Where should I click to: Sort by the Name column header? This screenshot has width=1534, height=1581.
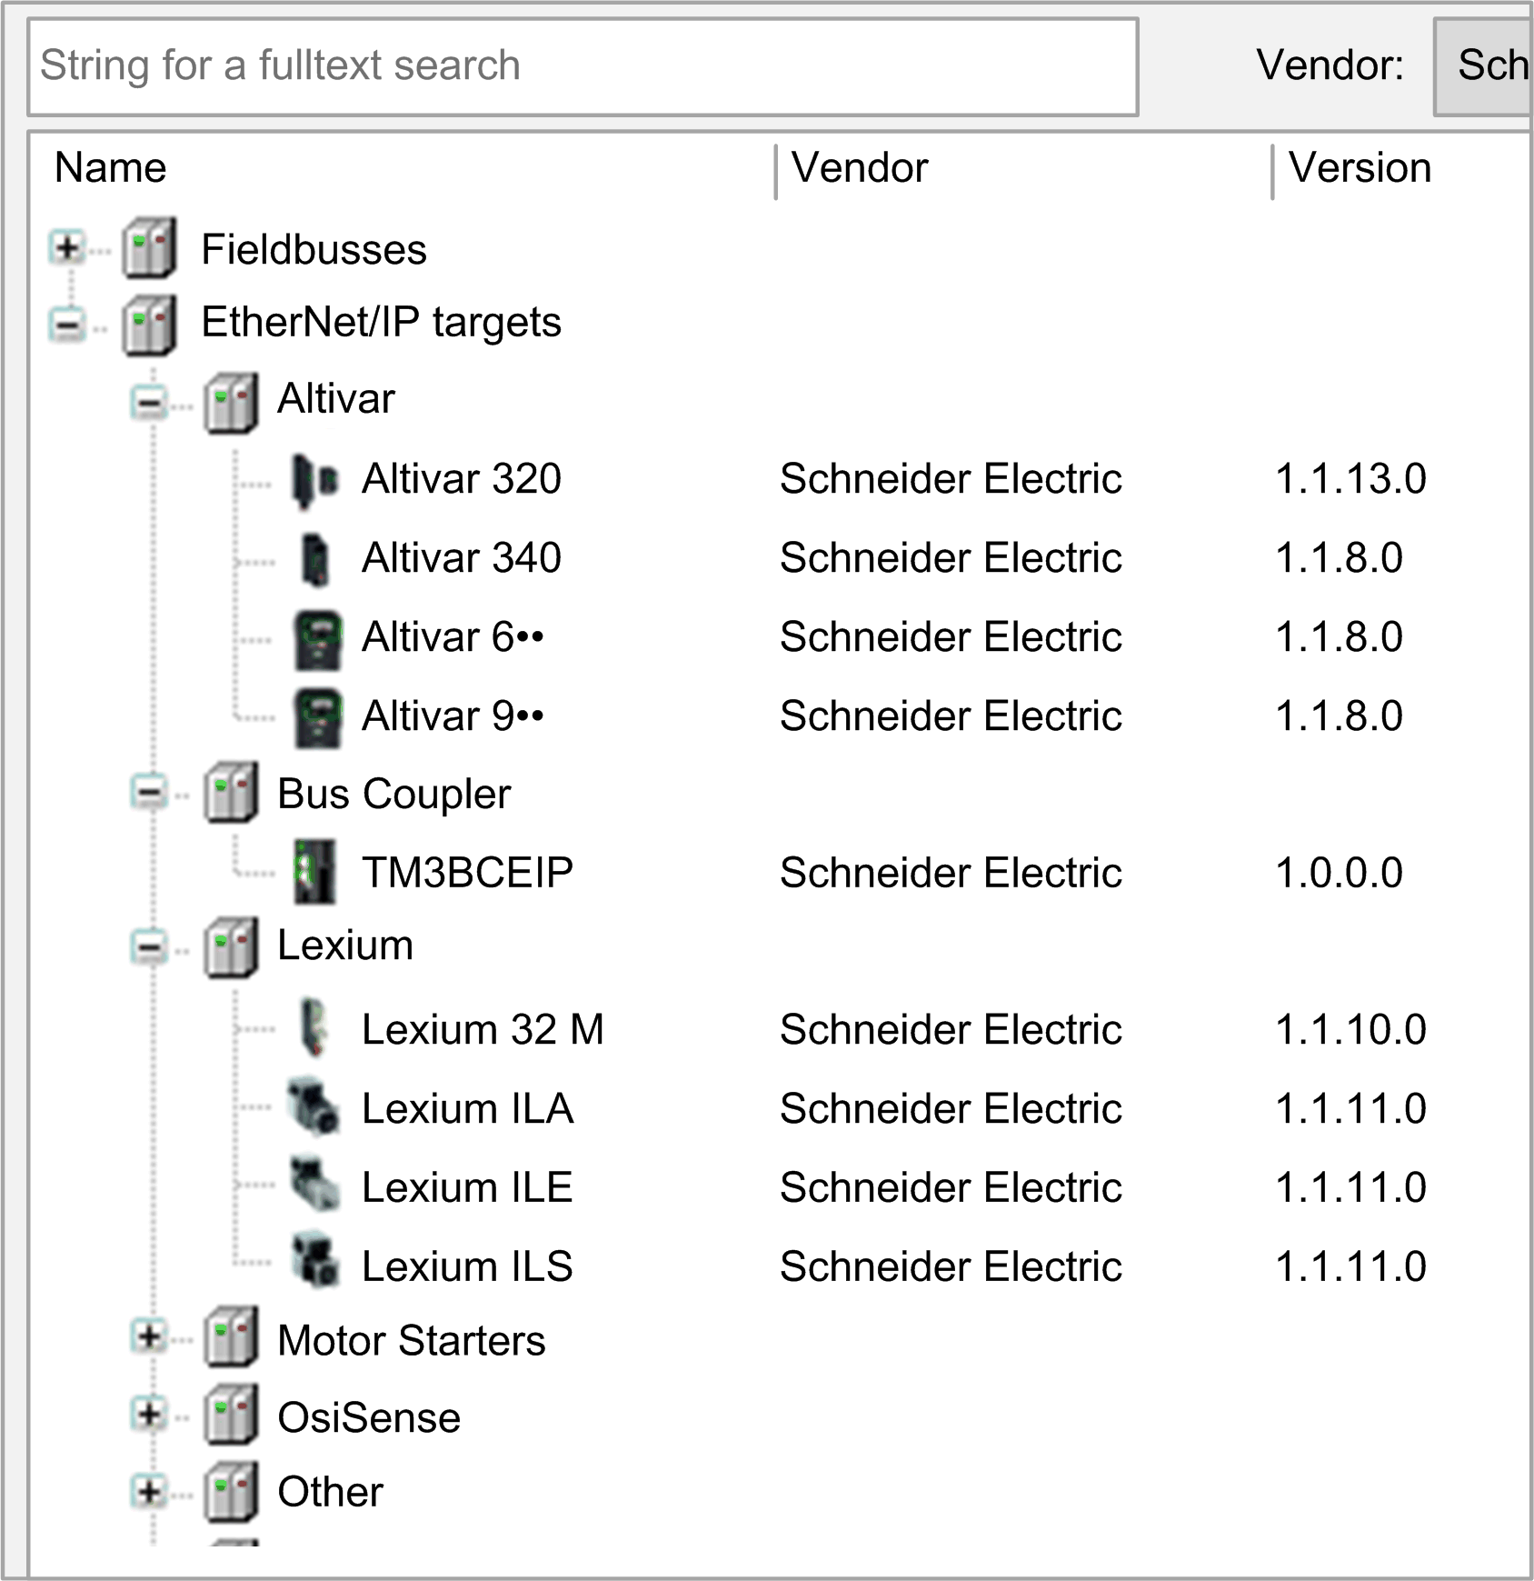tap(111, 168)
